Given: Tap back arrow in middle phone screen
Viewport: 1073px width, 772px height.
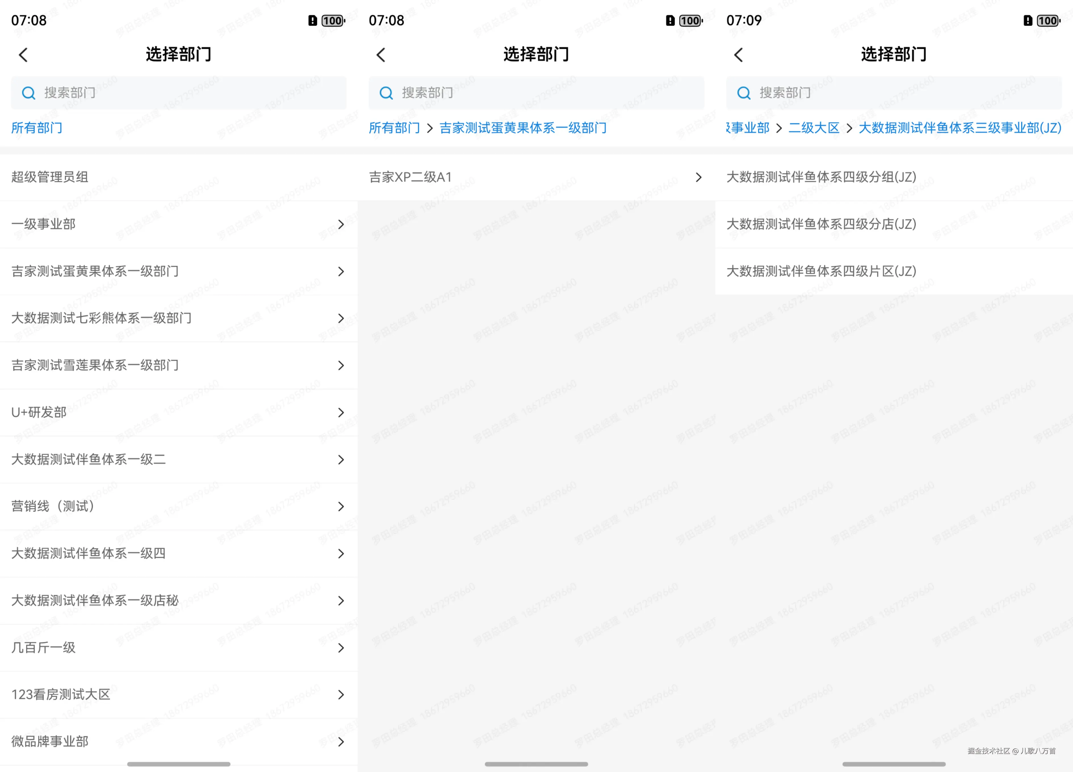Looking at the screenshot, I should [x=381, y=55].
